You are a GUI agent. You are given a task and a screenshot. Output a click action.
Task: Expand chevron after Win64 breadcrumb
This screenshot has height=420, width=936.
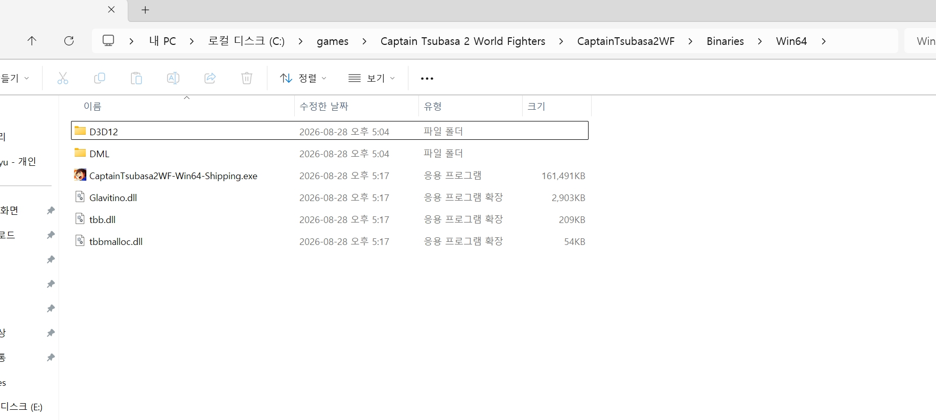coord(824,41)
